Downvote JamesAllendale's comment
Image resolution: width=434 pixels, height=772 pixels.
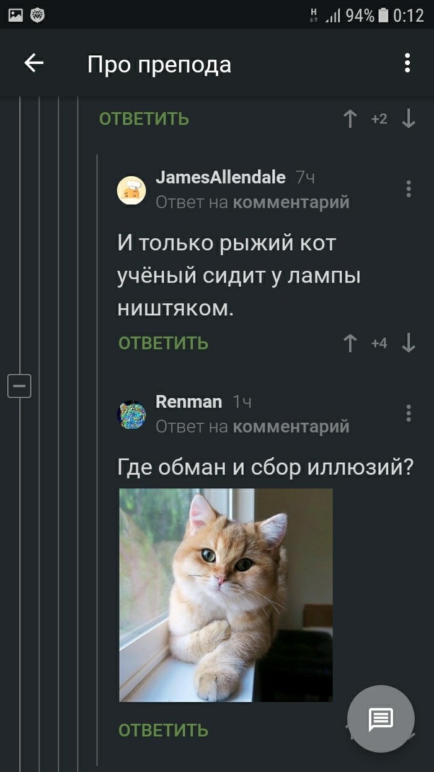click(409, 343)
